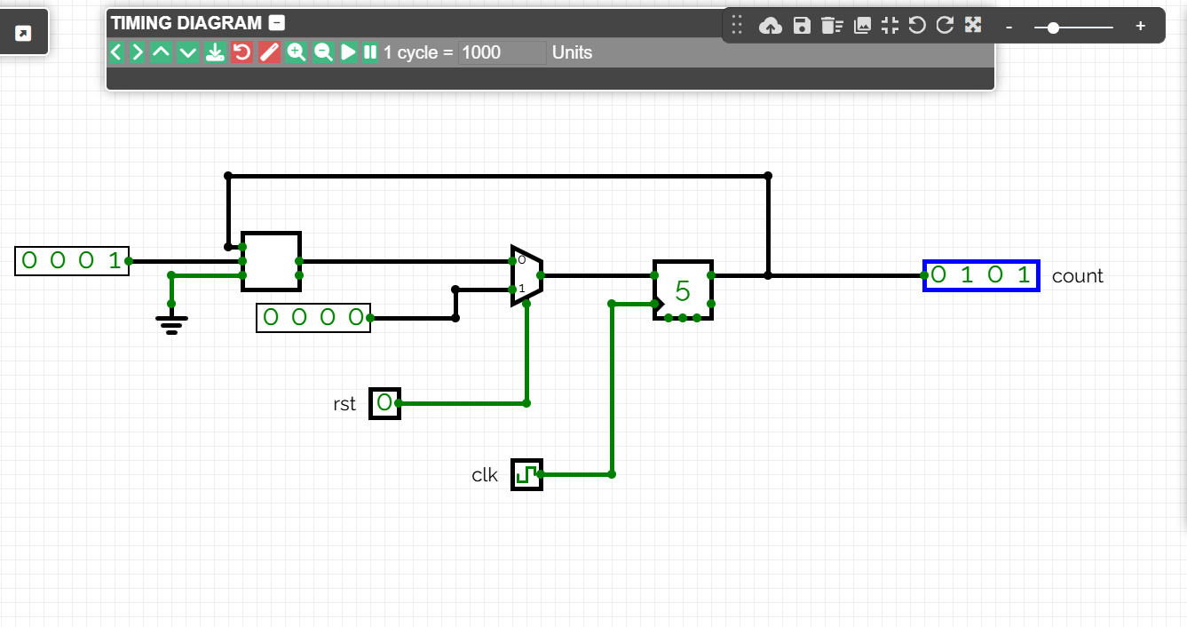Pause the timing diagram
Image resolution: width=1187 pixels, height=627 pixels.
(x=370, y=52)
